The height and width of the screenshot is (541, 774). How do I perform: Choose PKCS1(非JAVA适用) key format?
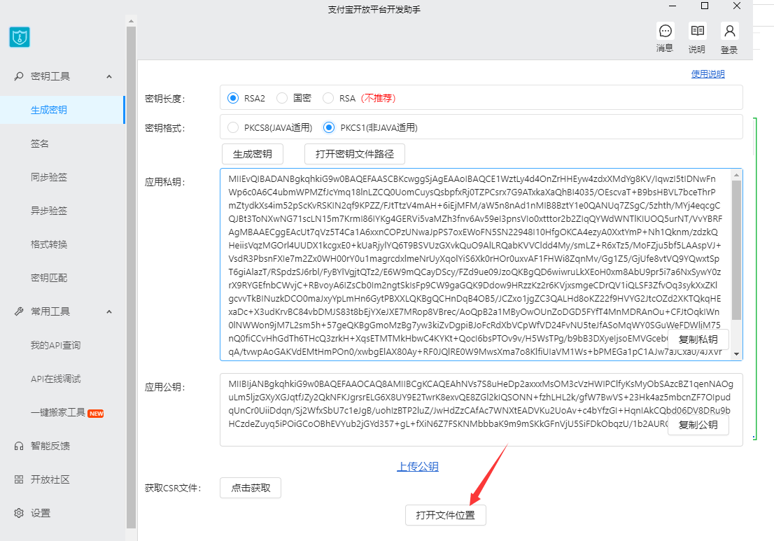[x=329, y=127]
